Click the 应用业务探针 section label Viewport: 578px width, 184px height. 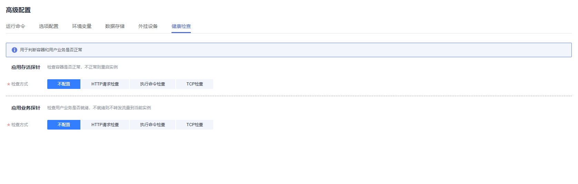coord(26,108)
